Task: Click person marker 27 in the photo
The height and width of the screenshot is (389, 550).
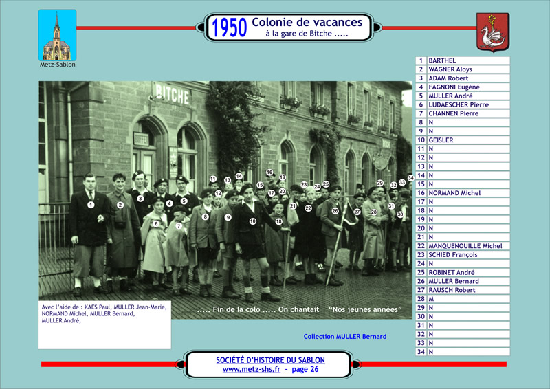Action: (x=357, y=212)
